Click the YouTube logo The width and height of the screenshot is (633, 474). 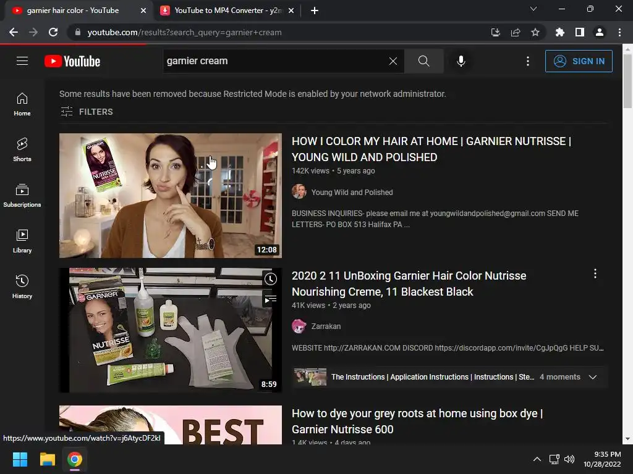tap(72, 61)
